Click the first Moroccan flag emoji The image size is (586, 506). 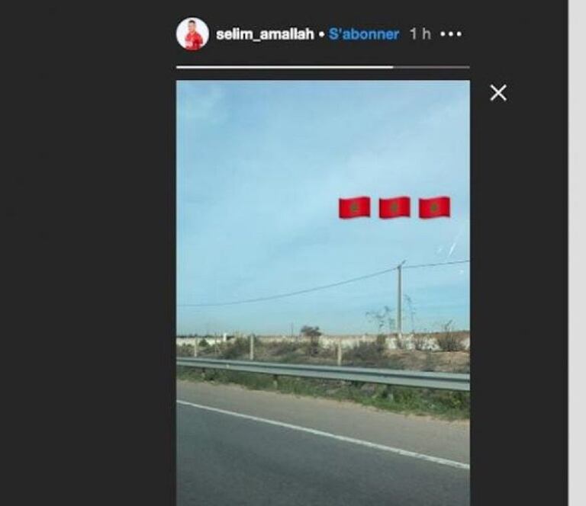[x=354, y=207]
